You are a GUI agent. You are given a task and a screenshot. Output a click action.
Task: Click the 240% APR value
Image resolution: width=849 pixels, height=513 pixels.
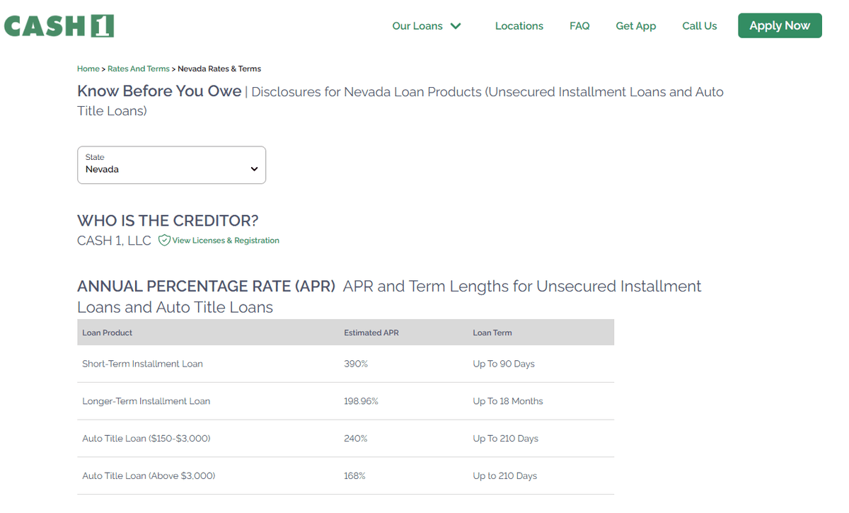356,439
